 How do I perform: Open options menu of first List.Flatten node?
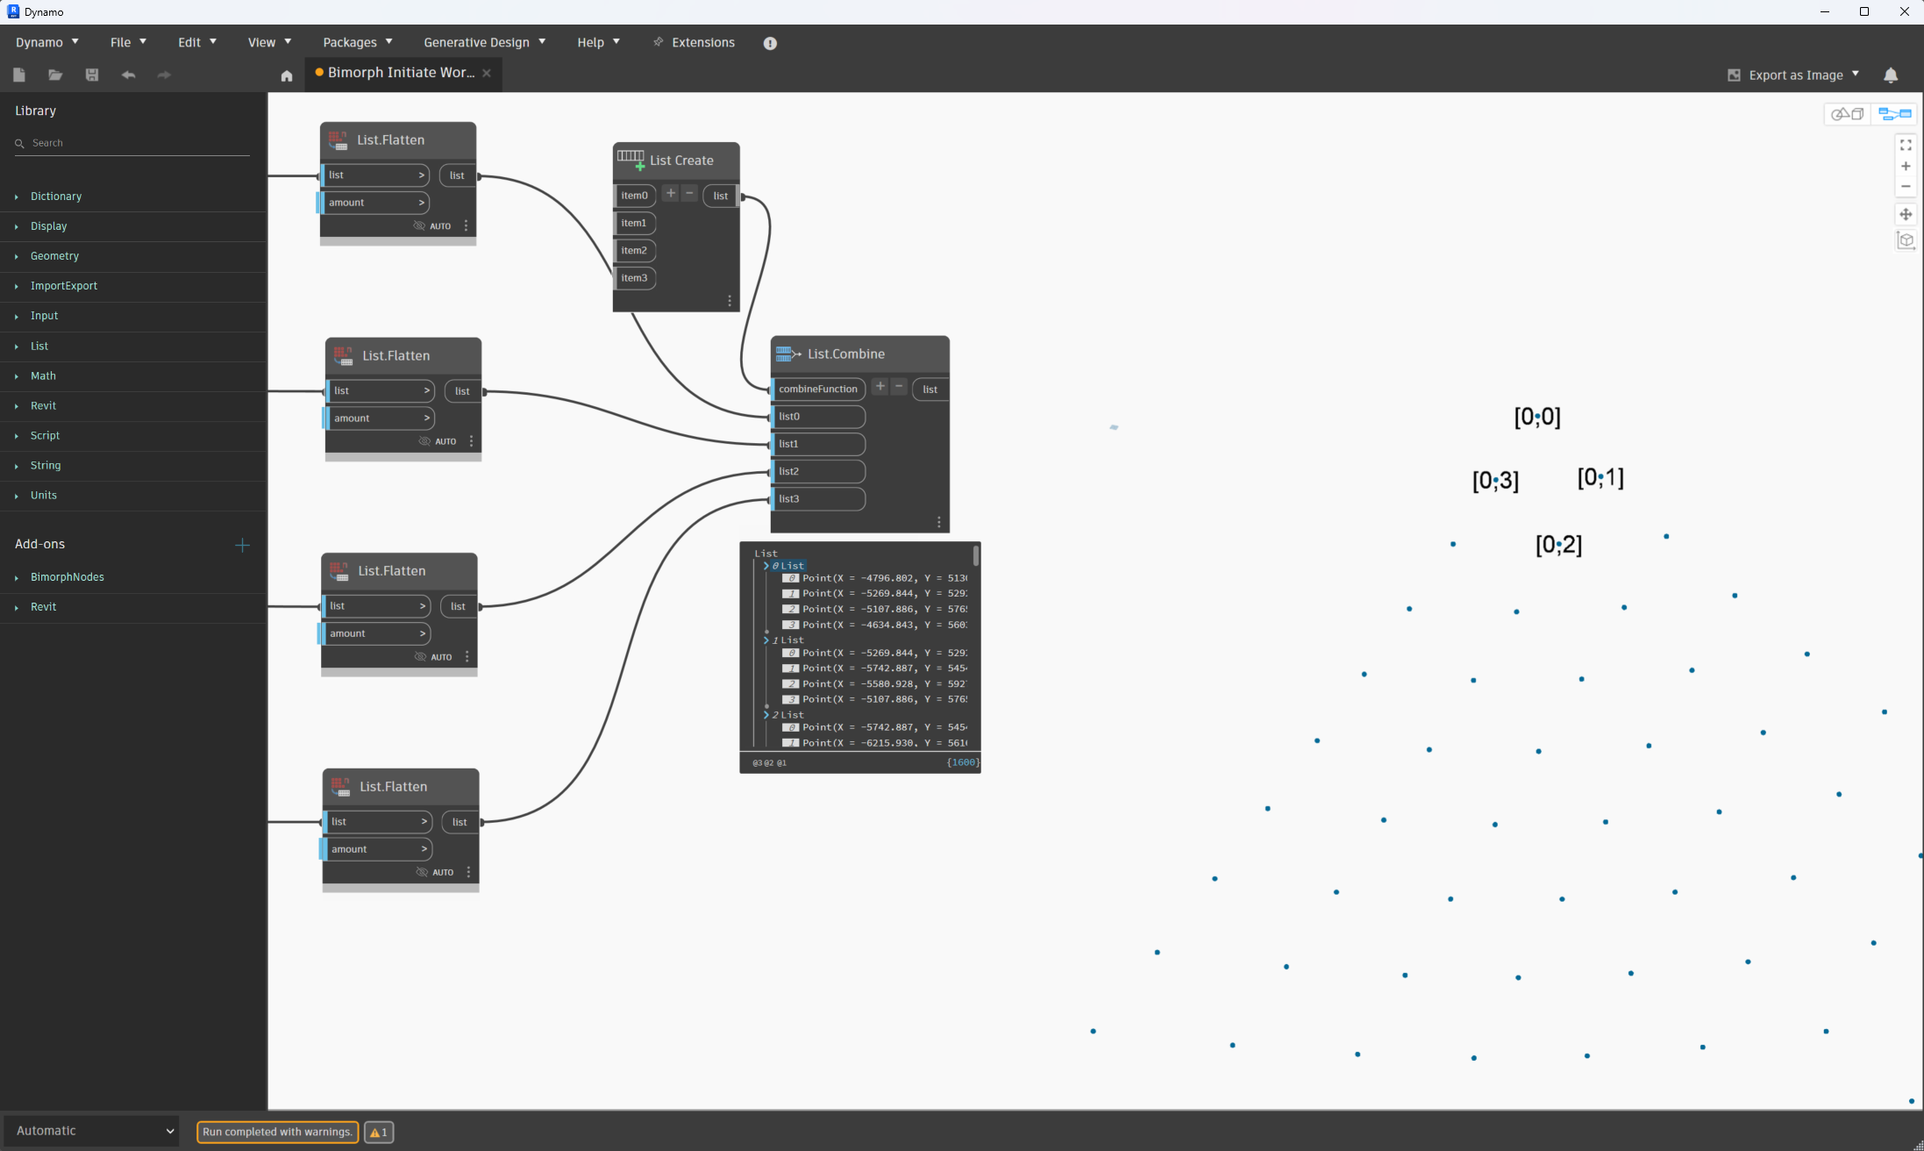click(467, 226)
